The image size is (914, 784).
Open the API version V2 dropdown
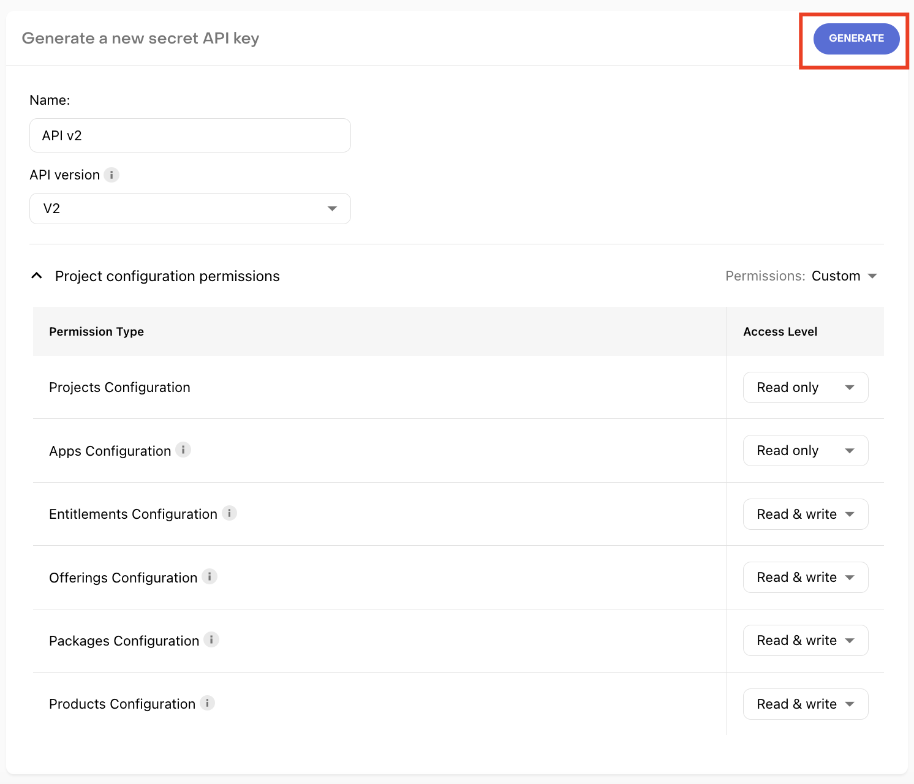click(190, 208)
